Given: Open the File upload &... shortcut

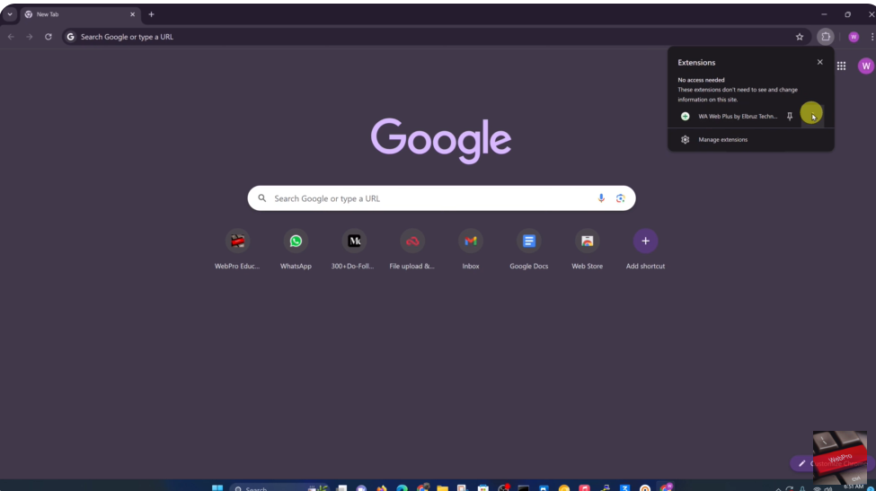Looking at the screenshot, I should [412, 250].
